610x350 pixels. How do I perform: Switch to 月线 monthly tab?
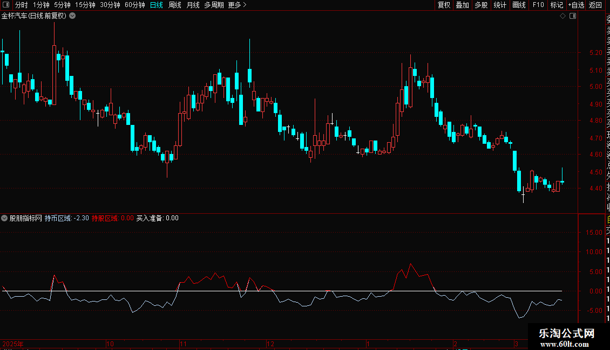click(193, 5)
